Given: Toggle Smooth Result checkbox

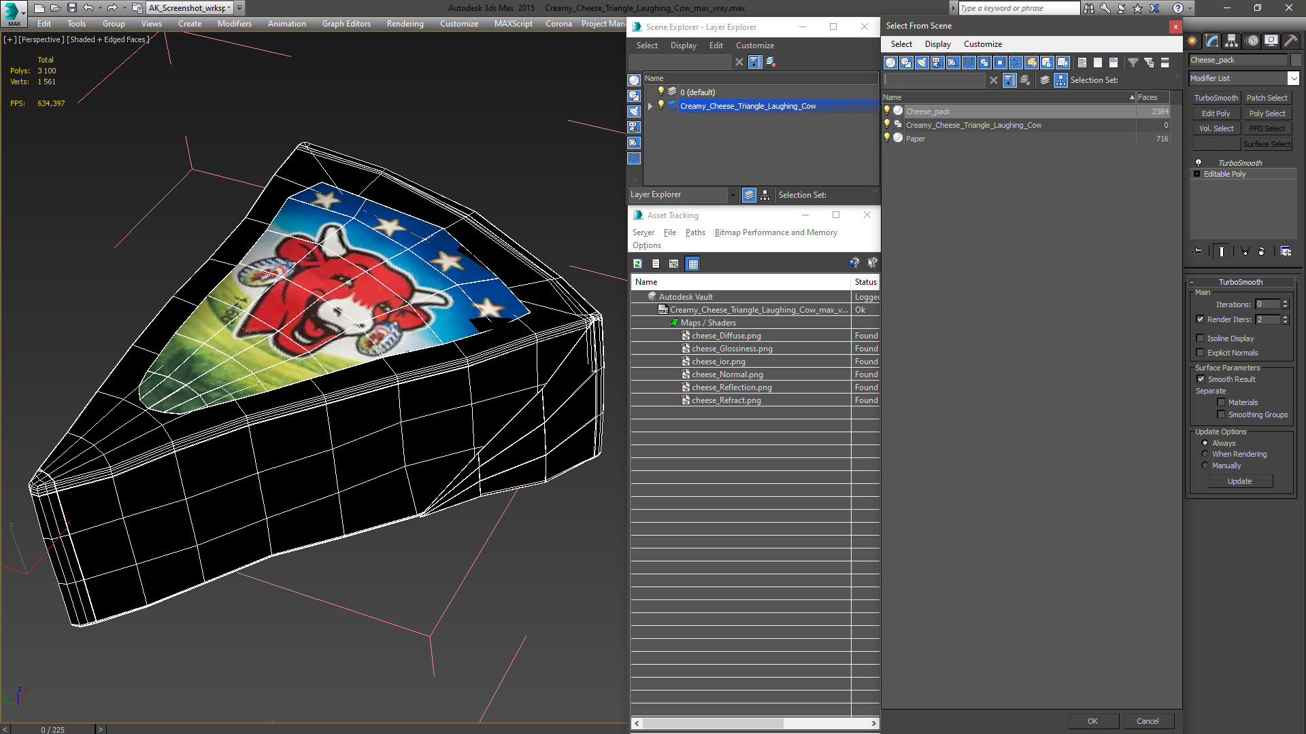Looking at the screenshot, I should 1201,379.
